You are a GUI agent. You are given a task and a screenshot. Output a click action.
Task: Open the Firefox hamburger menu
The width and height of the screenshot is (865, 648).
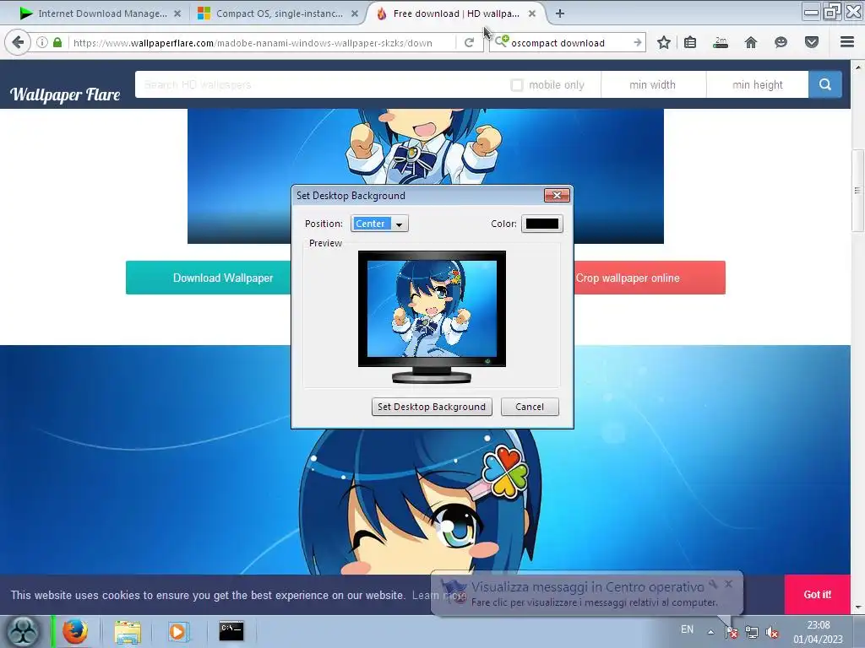coord(847,42)
